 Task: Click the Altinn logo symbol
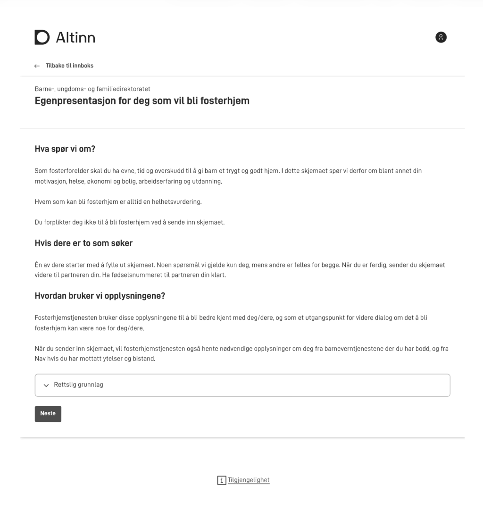tap(42, 37)
